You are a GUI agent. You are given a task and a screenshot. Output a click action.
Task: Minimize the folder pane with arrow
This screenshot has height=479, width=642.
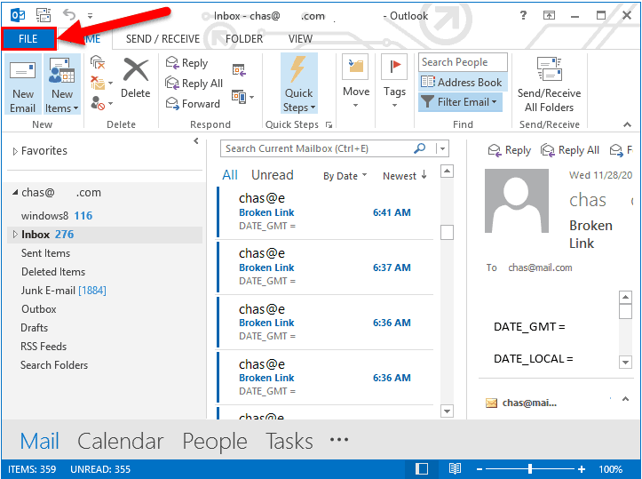click(x=196, y=141)
